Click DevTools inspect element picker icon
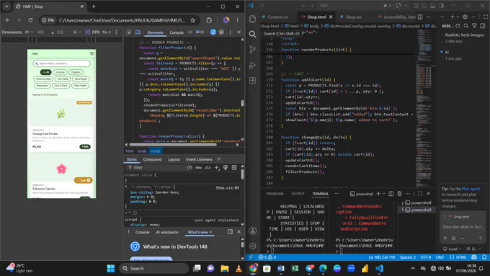 129,32
